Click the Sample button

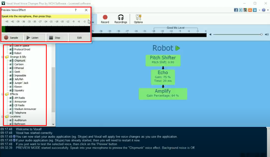pos(12,38)
